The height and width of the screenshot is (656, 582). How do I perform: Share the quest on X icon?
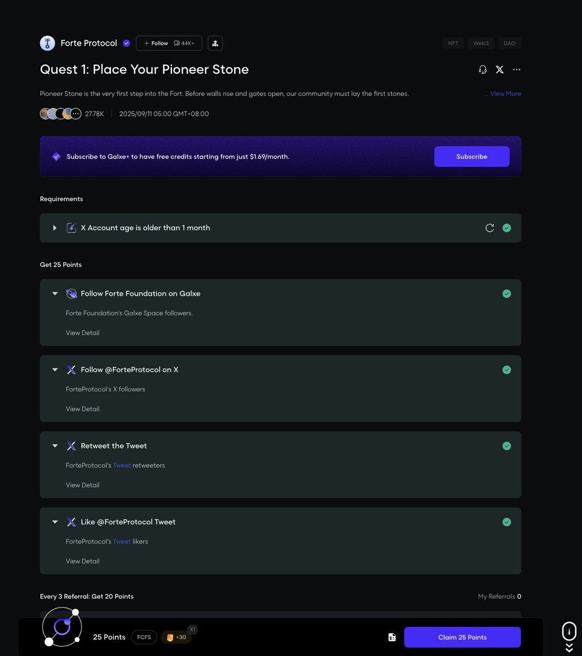tap(499, 69)
